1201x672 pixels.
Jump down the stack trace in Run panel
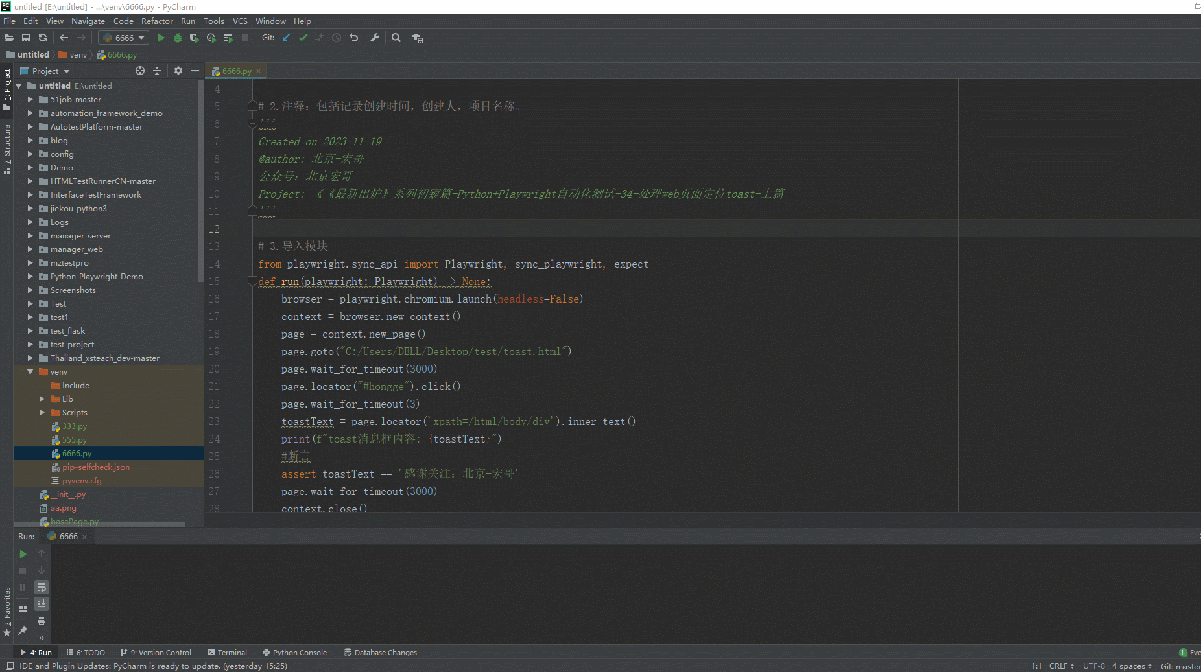[42, 570]
